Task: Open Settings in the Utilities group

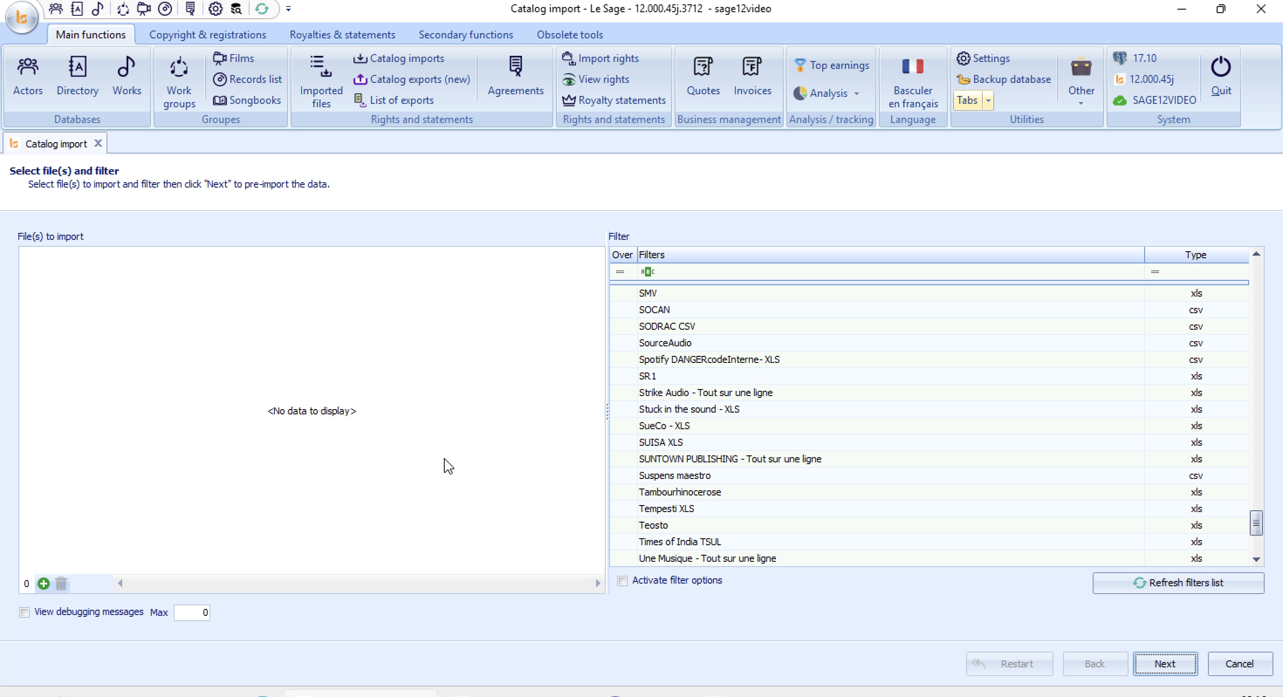Action: [983, 58]
